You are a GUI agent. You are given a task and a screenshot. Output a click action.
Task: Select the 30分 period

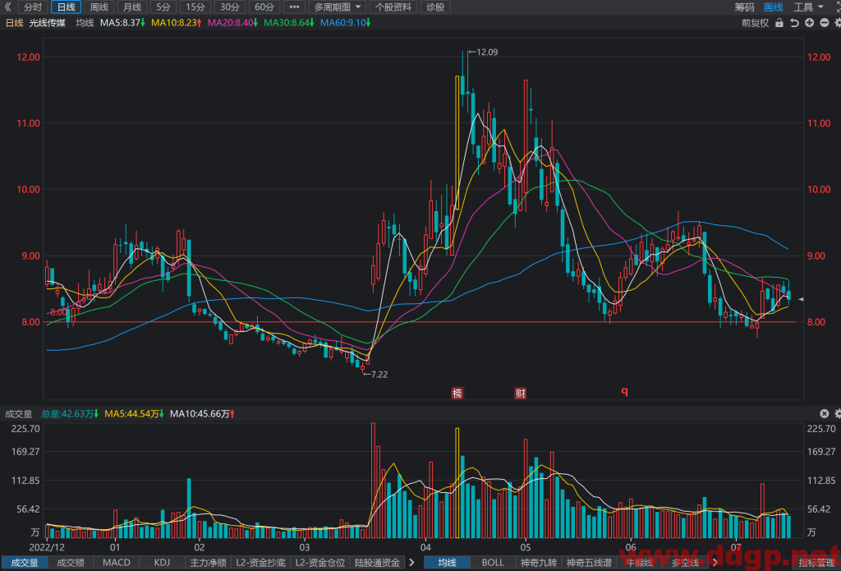click(x=230, y=7)
